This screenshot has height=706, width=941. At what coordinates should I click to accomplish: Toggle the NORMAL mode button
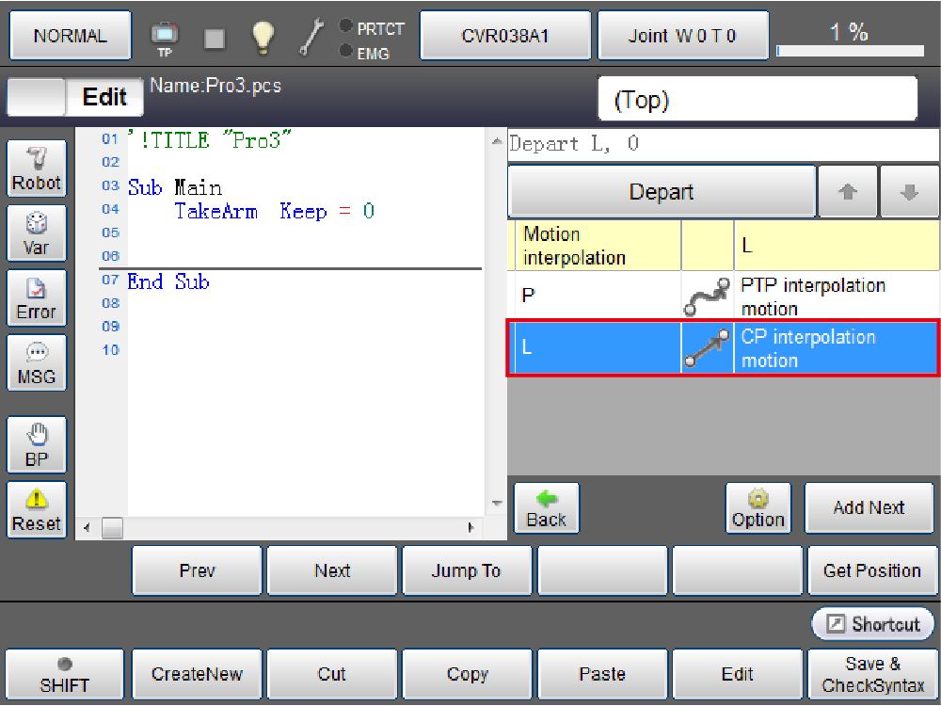pos(70,37)
